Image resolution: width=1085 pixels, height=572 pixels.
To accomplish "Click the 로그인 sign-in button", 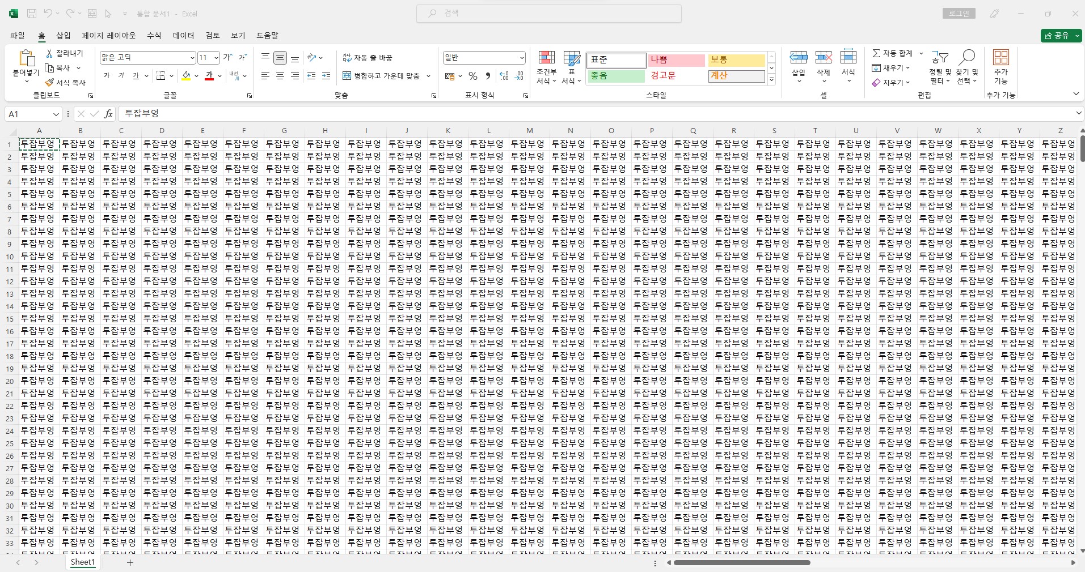I will [959, 14].
